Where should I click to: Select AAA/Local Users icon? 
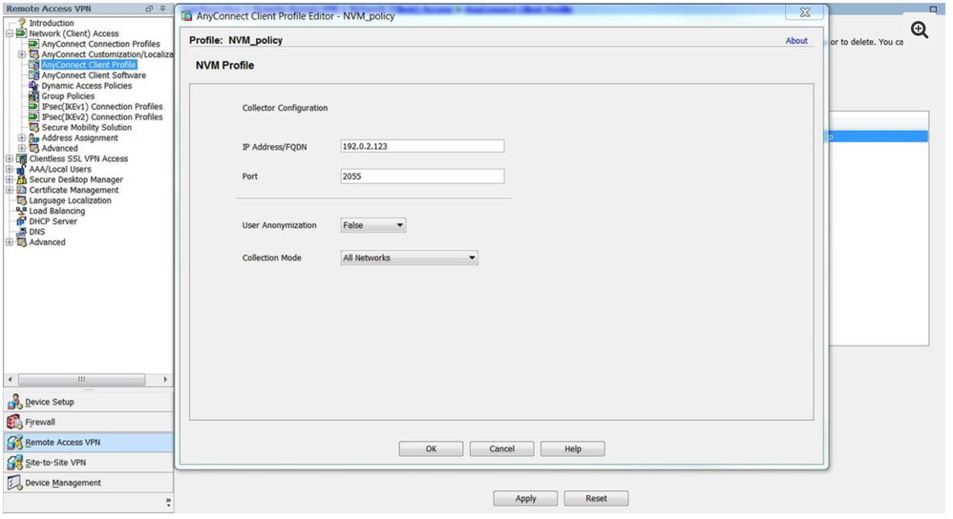coord(22,170)
